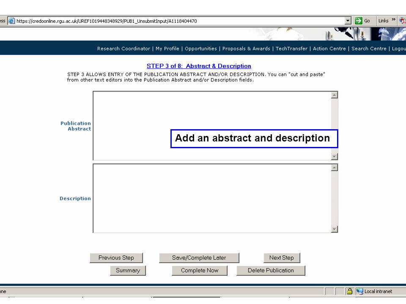Click Publication Abstract scrollbar down arrow
The height and width of the screenshot is (304, 406).
(334, 156)
